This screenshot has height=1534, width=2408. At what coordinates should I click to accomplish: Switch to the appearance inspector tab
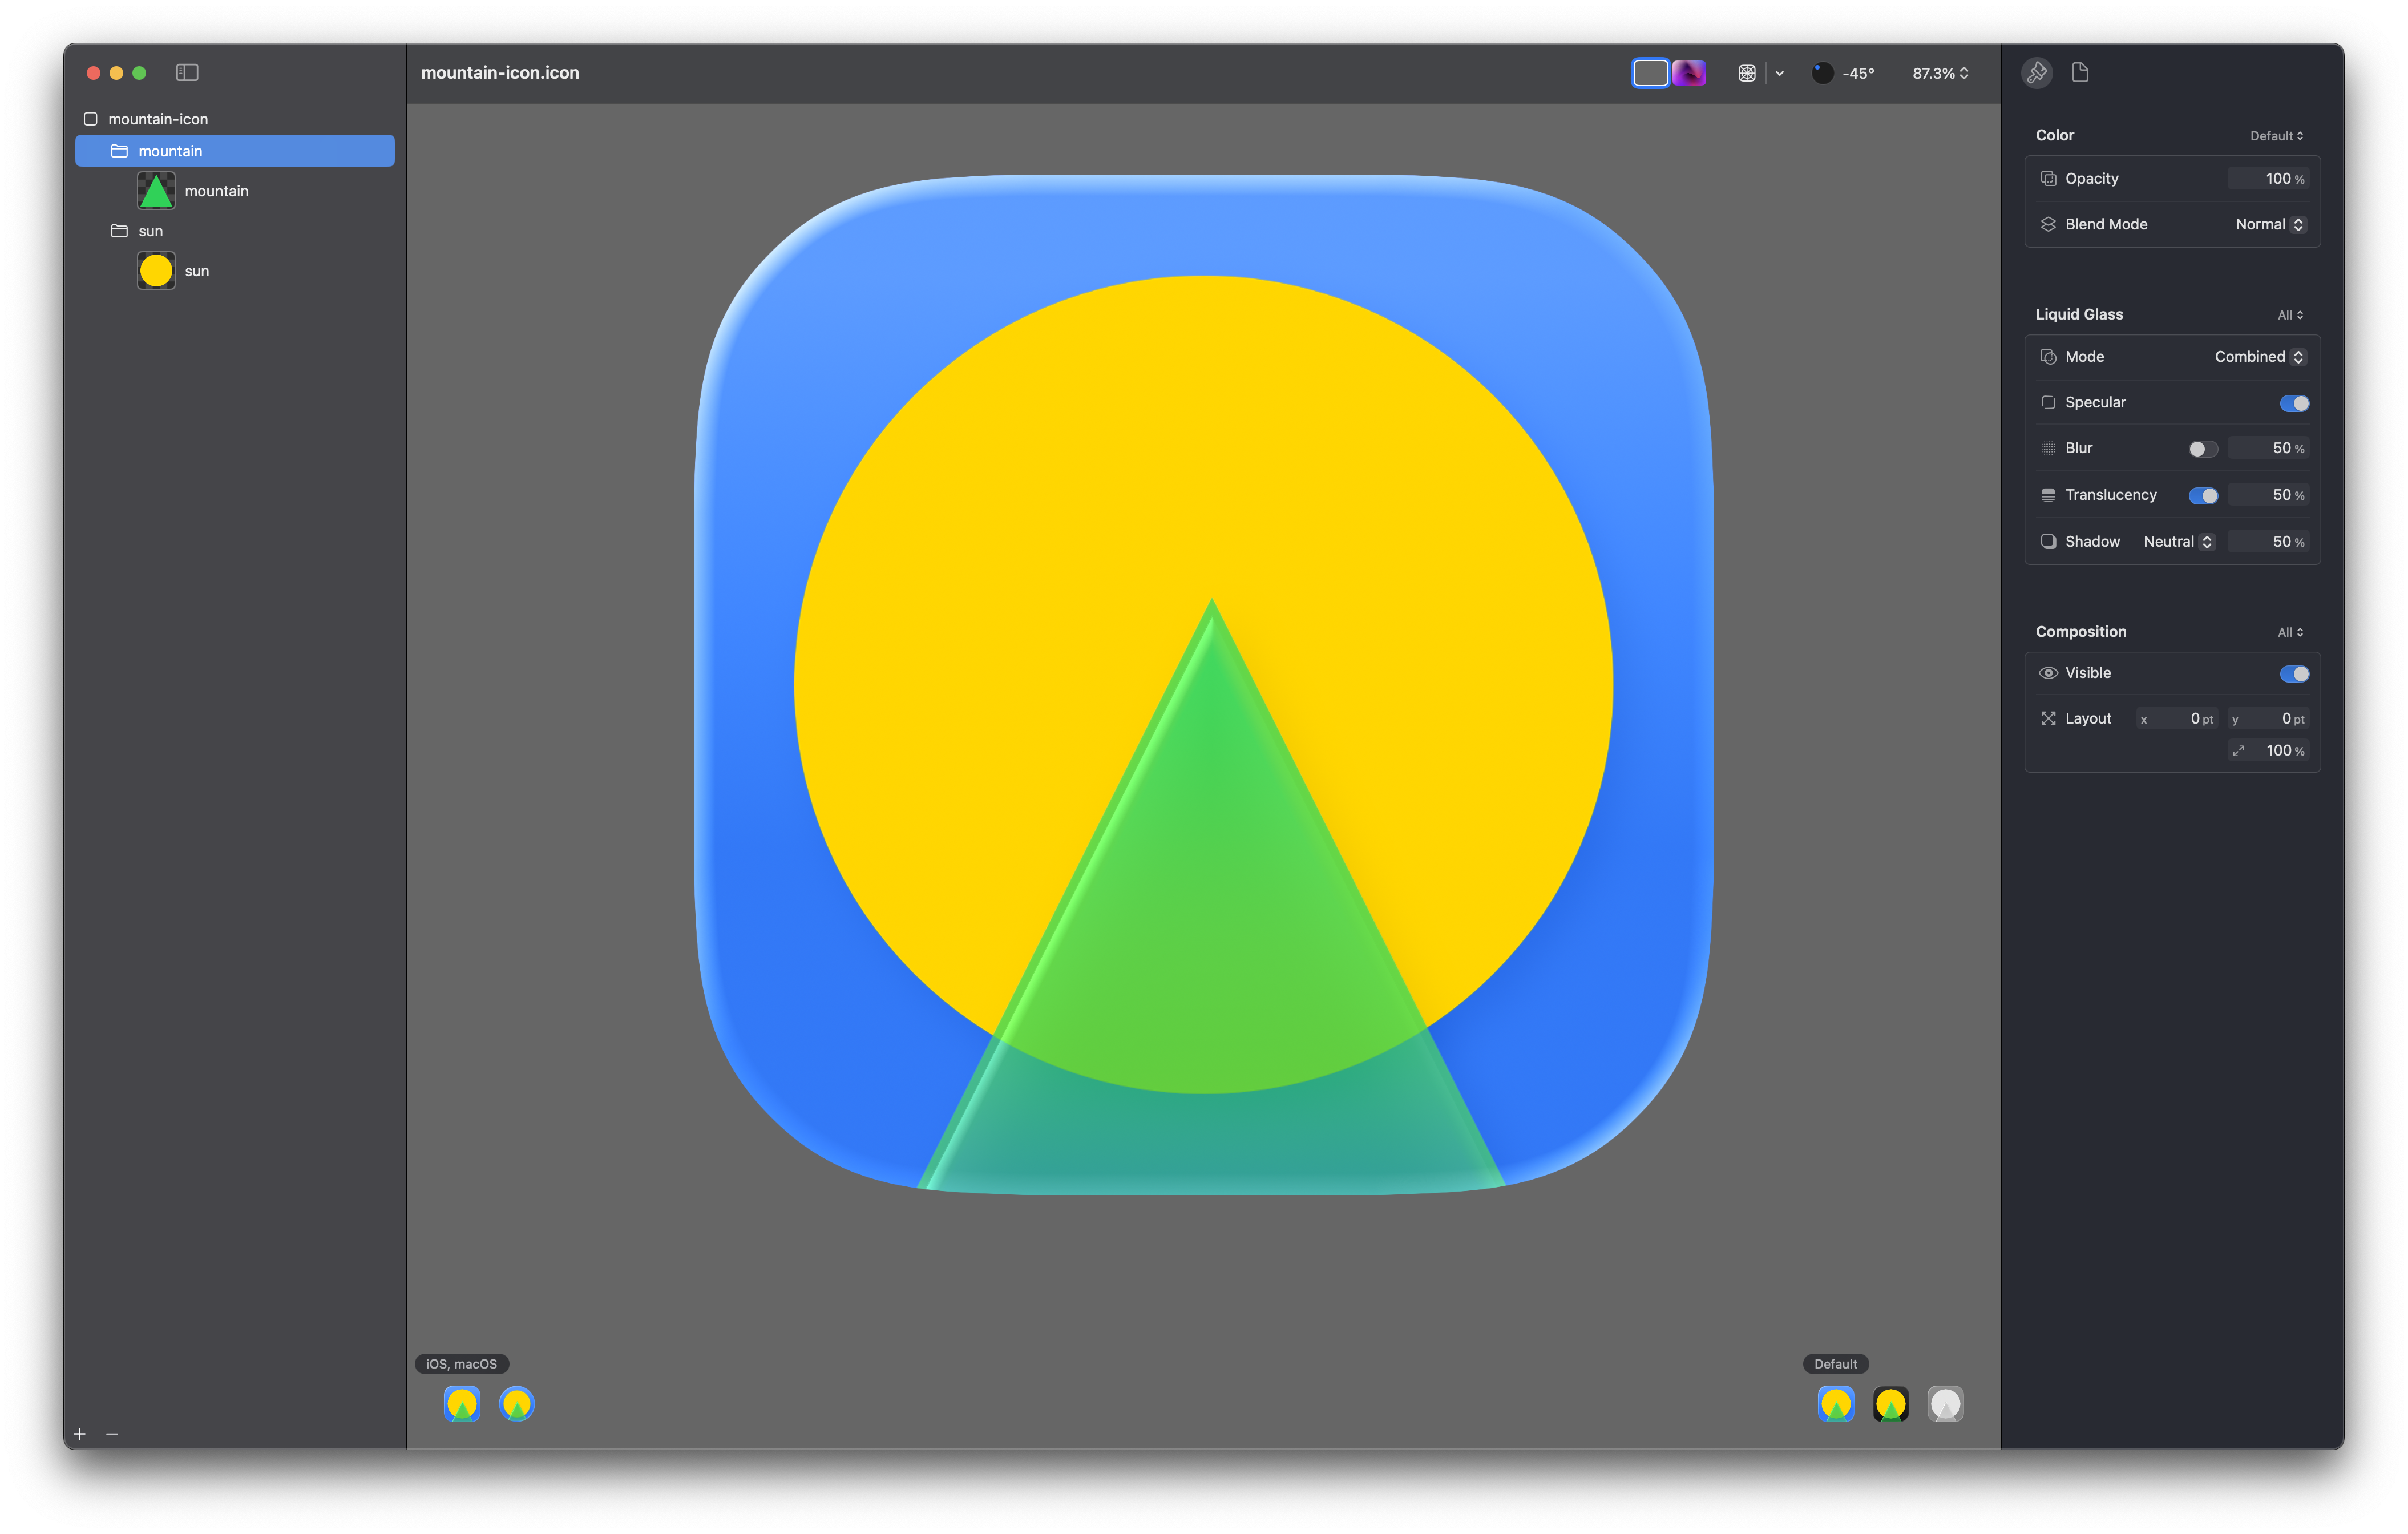pyautogui.click(x=2037, y=72)
